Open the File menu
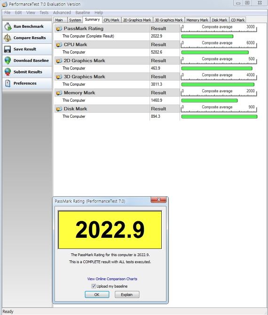Image resolution: width=268 pixels, height=315 pixels. pos(8,12)
